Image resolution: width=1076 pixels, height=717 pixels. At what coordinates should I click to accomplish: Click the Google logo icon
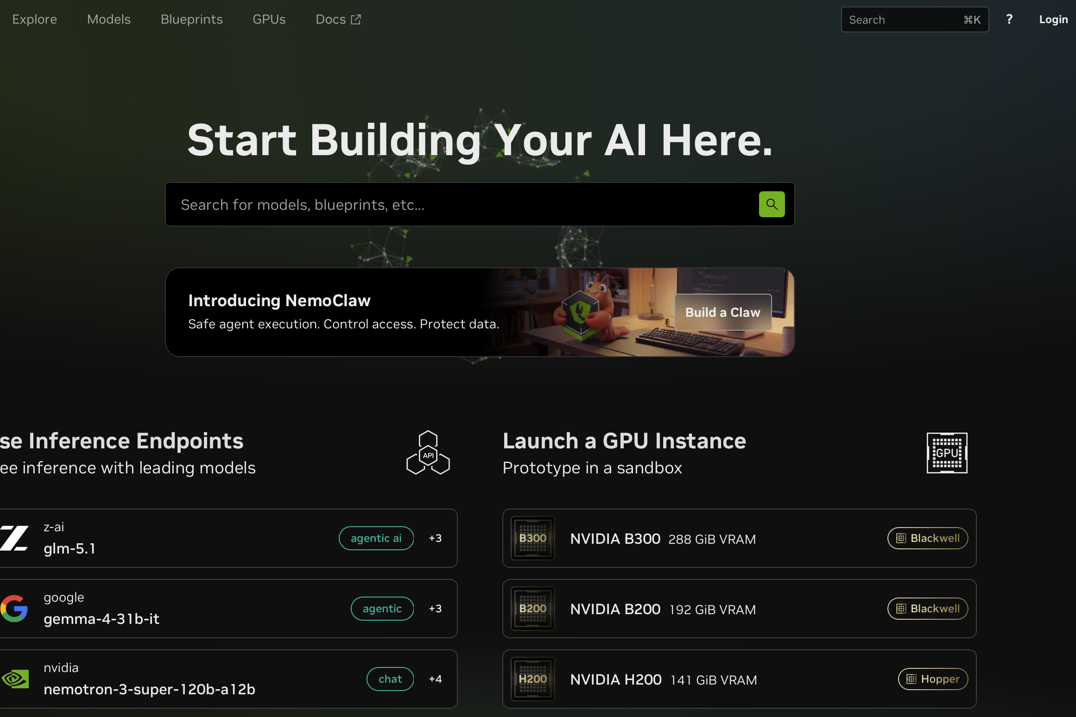[14, 609]
